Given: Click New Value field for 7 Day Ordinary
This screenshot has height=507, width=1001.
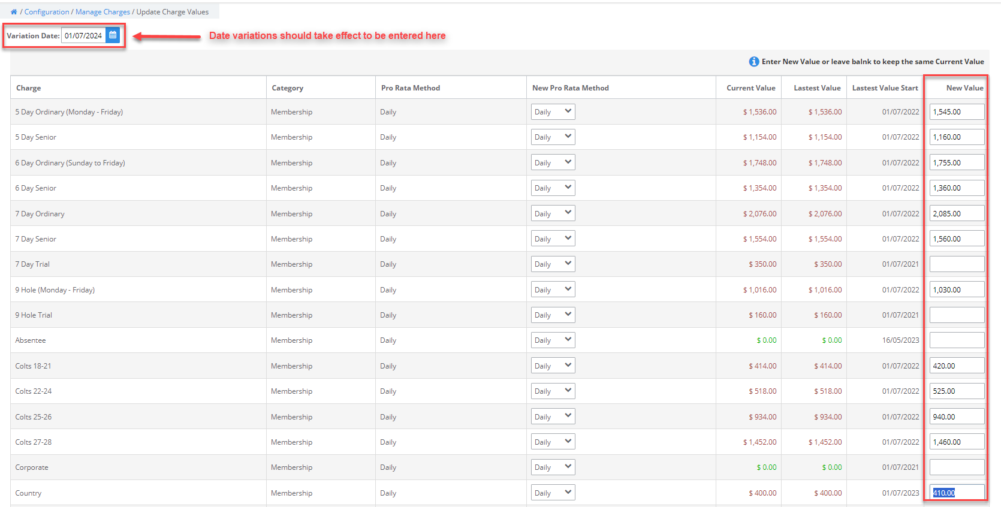Looking at the screenshot, I should [x=957, y=213].
